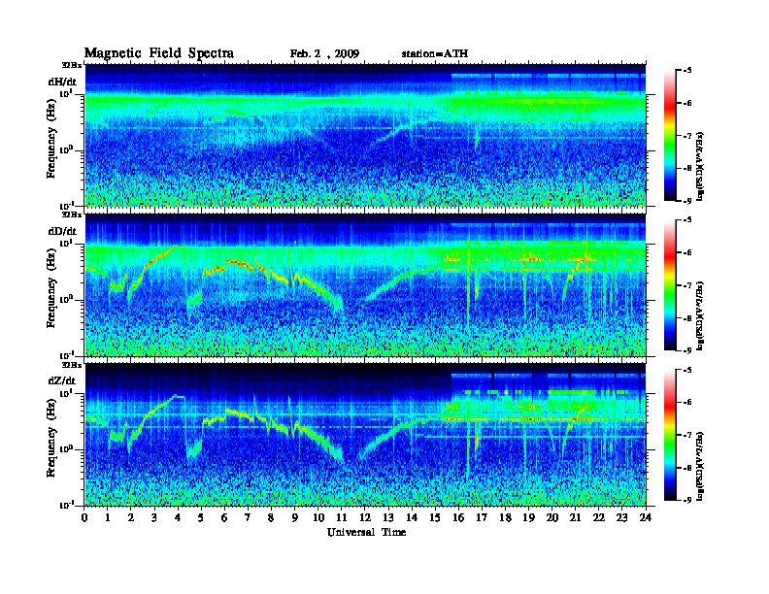Image resolution: width=769 pixels, height=594 pixels.
Task: Click the "5" tick on the time axis
Action: [201, 517]
